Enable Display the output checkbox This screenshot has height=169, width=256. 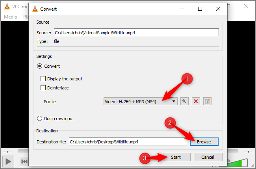43,79
